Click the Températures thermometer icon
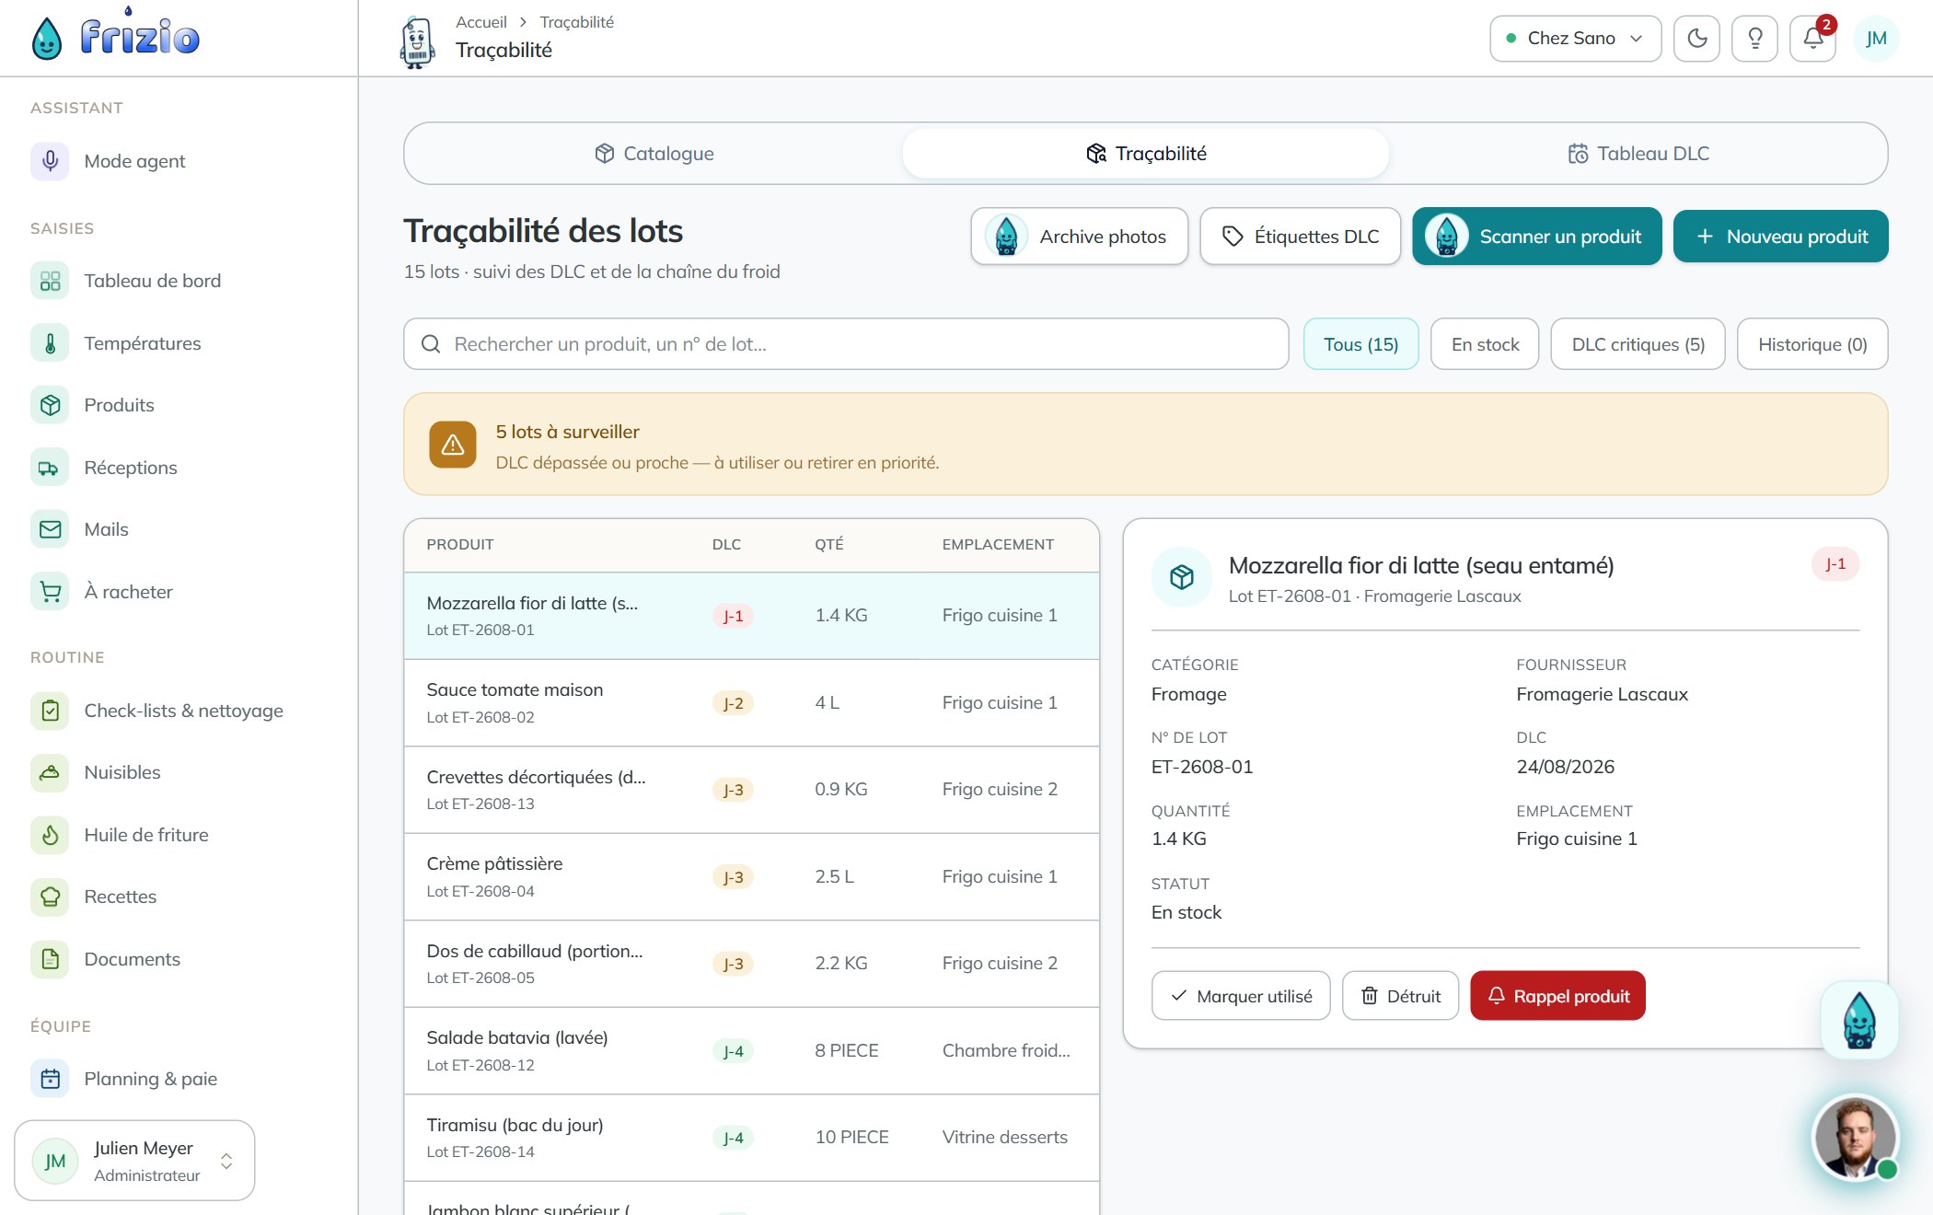 50,343
